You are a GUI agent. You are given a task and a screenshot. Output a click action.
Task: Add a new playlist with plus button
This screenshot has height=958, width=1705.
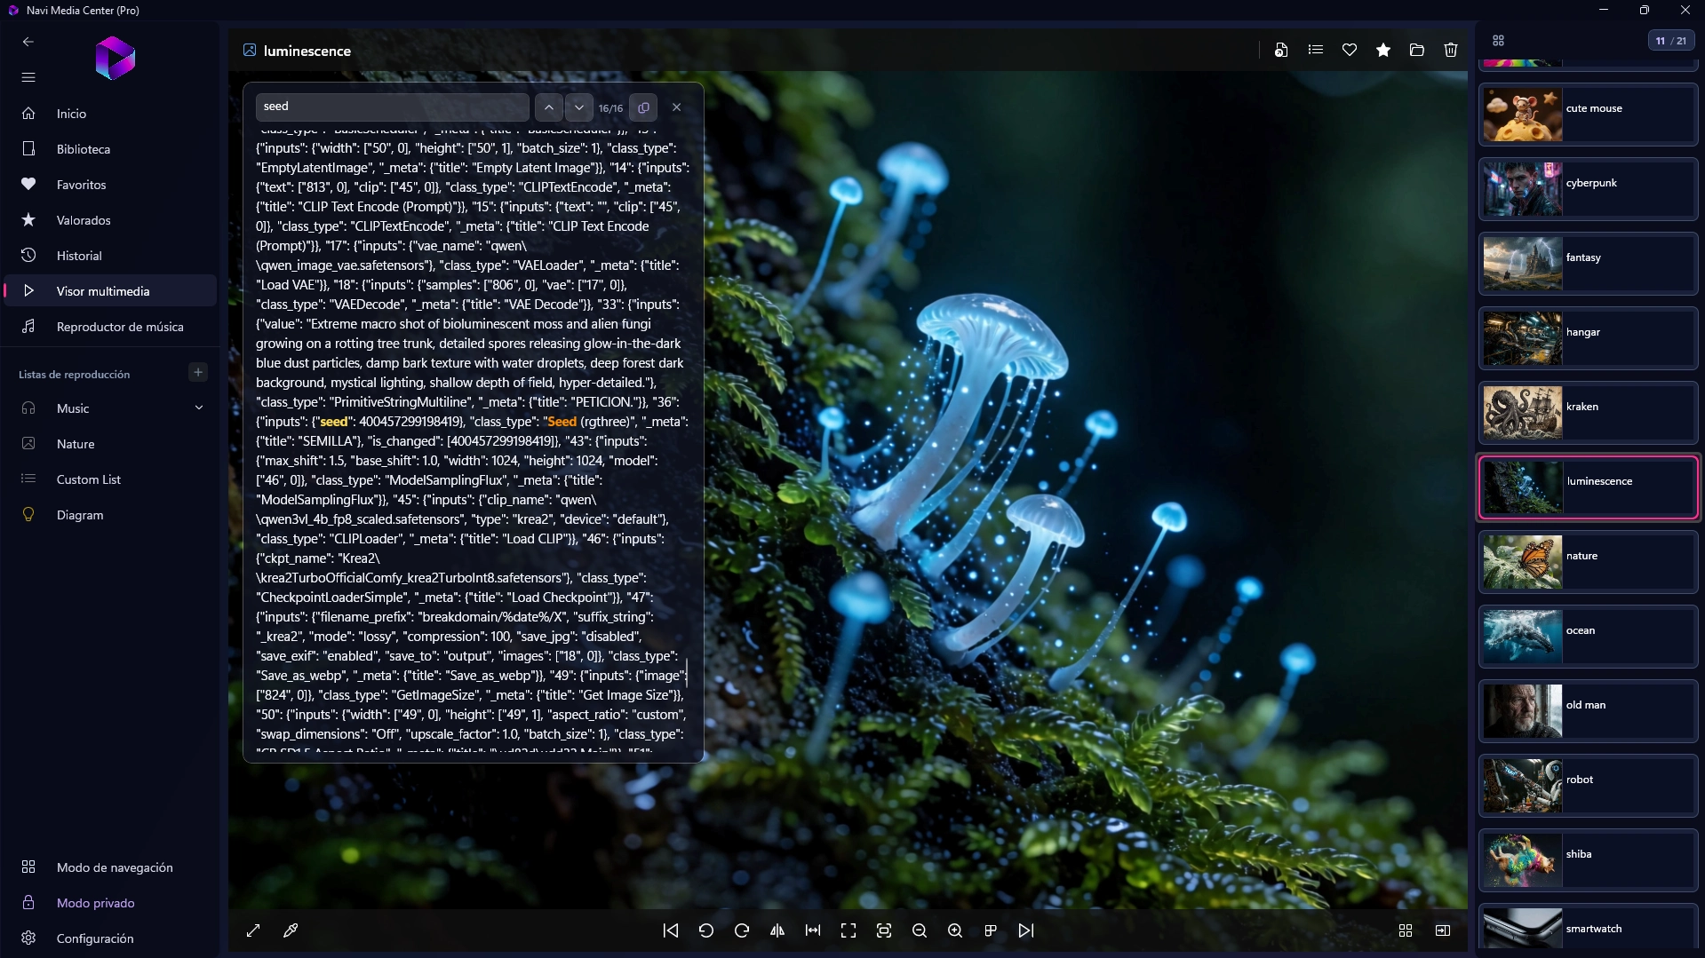point(198,372)
